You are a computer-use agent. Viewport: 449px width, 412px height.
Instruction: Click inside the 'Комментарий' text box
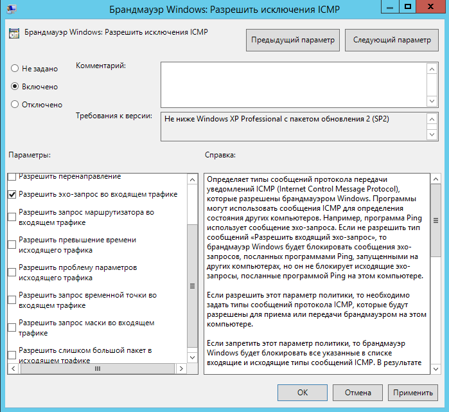294,85
